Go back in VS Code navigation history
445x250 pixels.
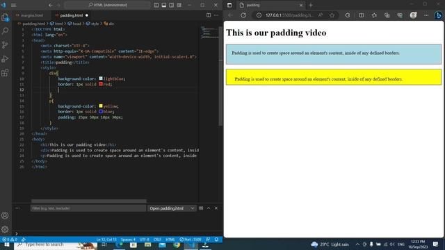[51, 5]
